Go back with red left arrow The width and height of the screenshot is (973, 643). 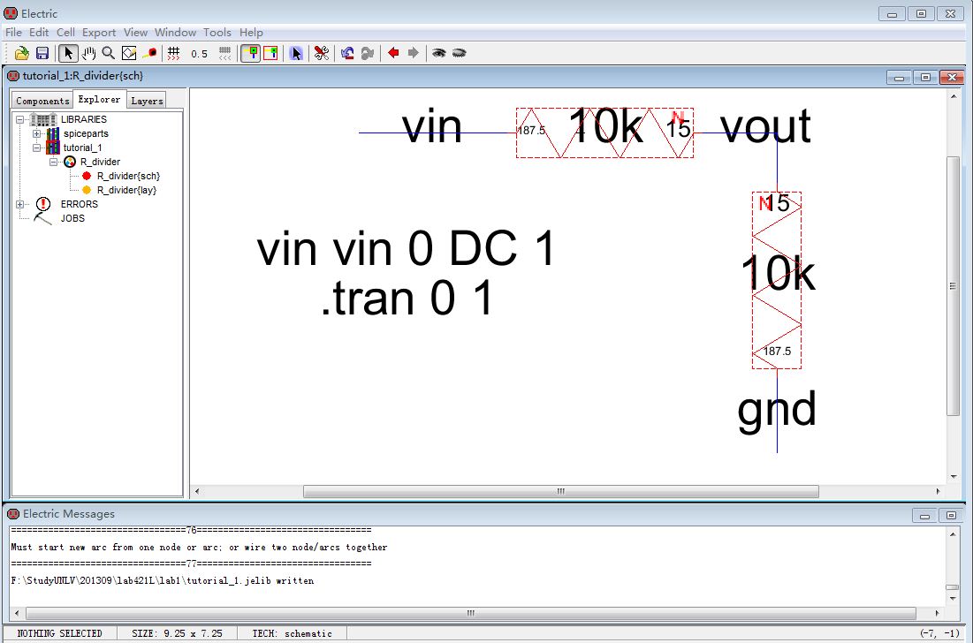[393, 53]
